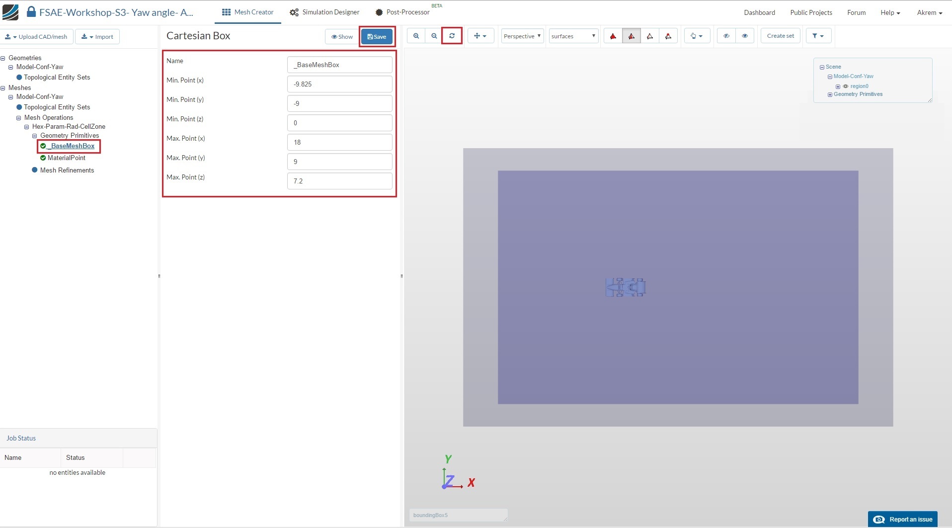Open the filter funnel dropdown
Viewport: 952px width, 528px height.
tap(818, 36)
